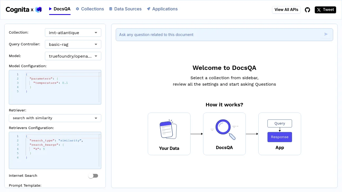Click inside the Model Configuration editor

coord(55,87)
